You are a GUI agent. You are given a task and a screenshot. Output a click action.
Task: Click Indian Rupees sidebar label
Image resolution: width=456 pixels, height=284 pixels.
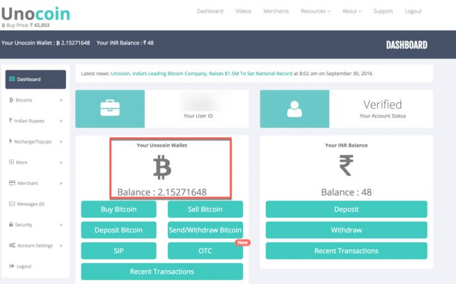[x=29, y=121]
